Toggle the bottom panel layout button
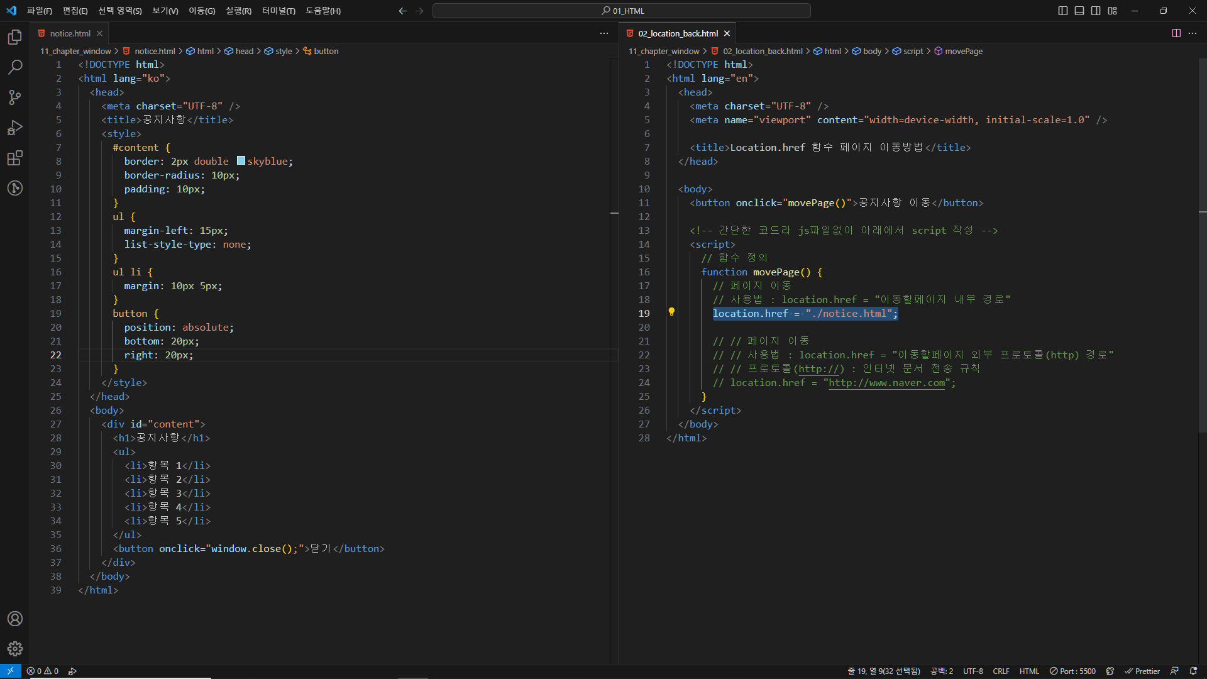 [x=1079, y=11]
